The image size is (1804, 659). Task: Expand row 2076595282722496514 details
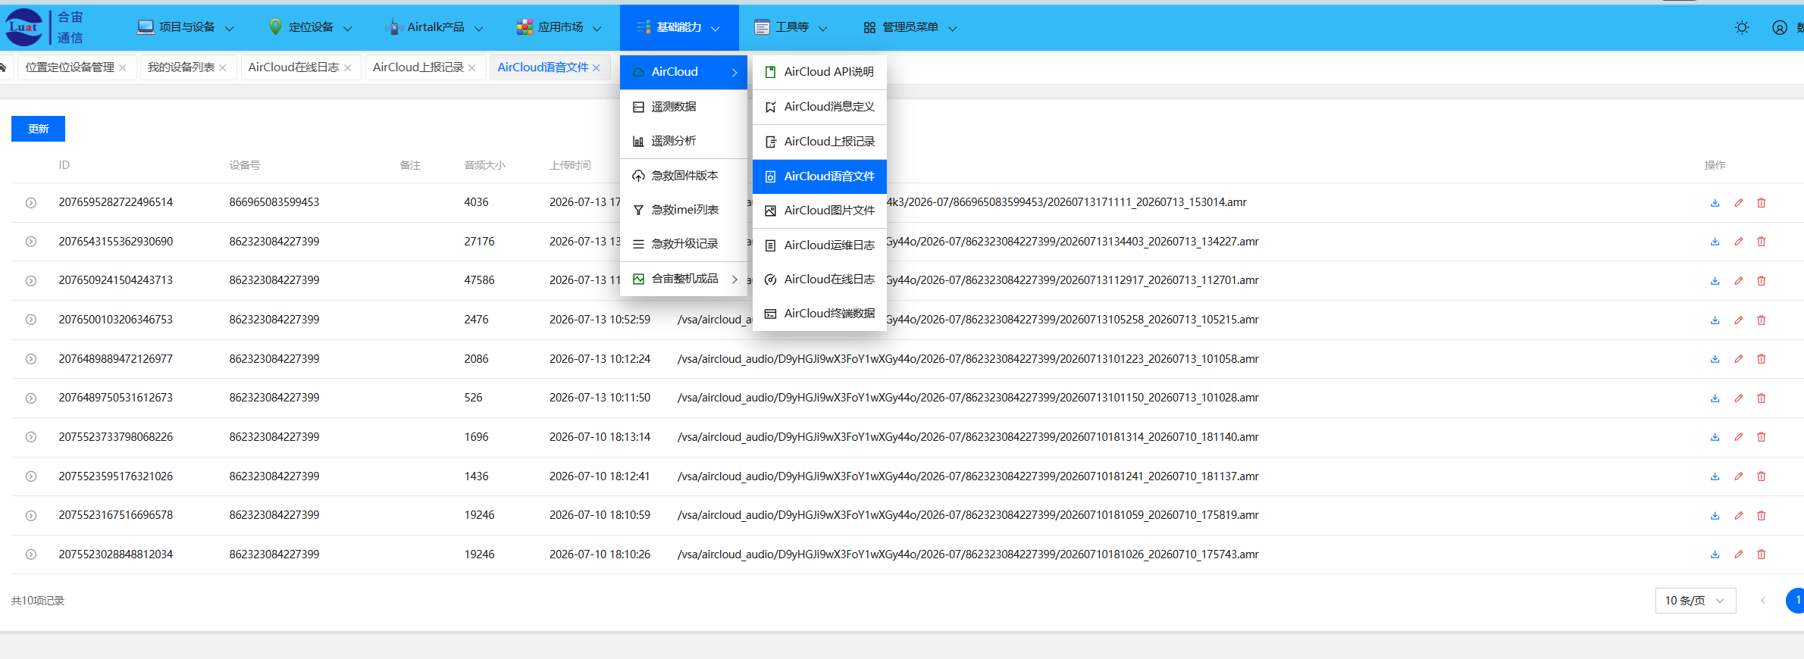click(31, 203)
